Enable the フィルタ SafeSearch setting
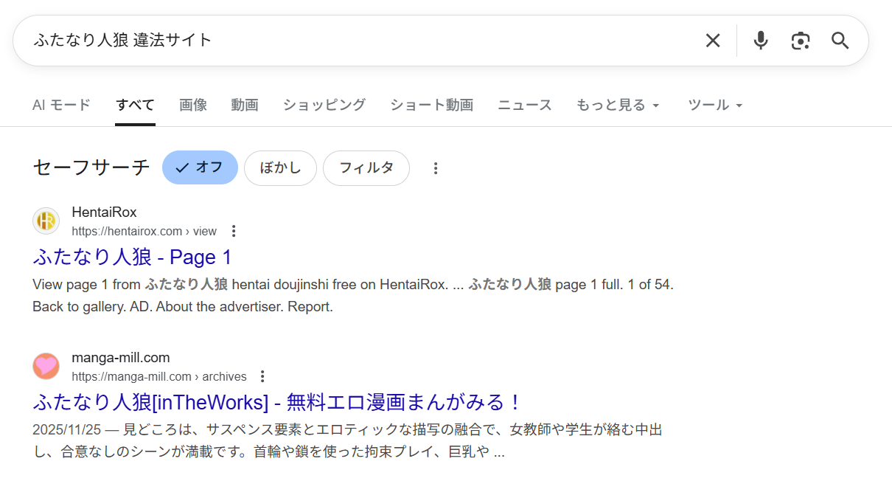 (x=366, y=168)
